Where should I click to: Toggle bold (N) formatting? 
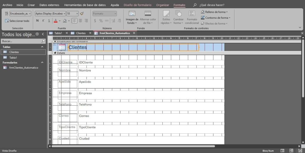(37, 20)
